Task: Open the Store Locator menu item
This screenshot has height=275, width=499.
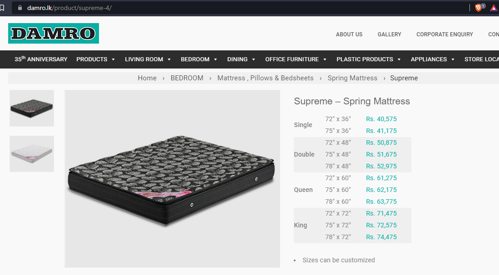Action: [481, 59]
